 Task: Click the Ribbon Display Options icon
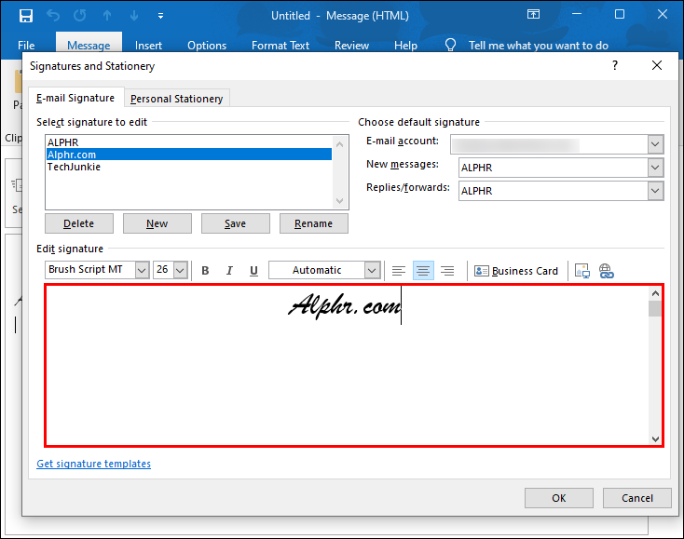point(533,14)
